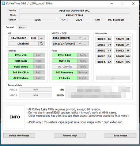This screenshot has height=146, width=140.
Task: Open the microcodes ellipsis button
Action: [113, 78]
